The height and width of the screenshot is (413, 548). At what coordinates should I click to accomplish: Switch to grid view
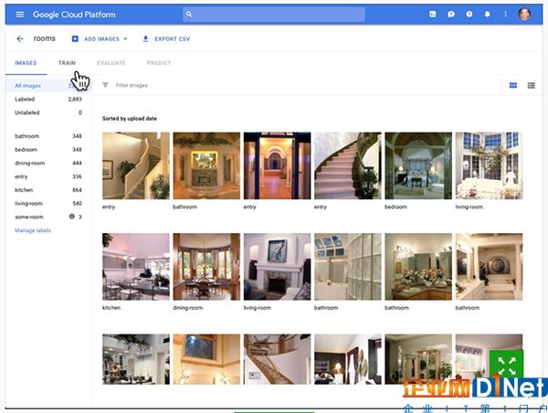click(513, 85)
